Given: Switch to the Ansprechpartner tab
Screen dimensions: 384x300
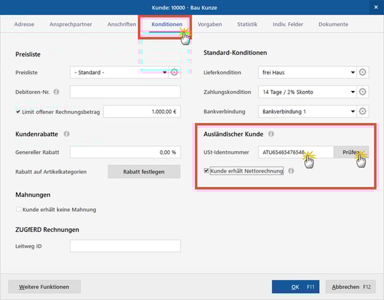Looking at the screenshot, I should point(71,25).
